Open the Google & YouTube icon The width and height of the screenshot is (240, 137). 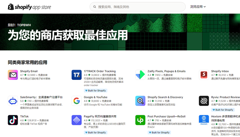[x=77, y=101]
